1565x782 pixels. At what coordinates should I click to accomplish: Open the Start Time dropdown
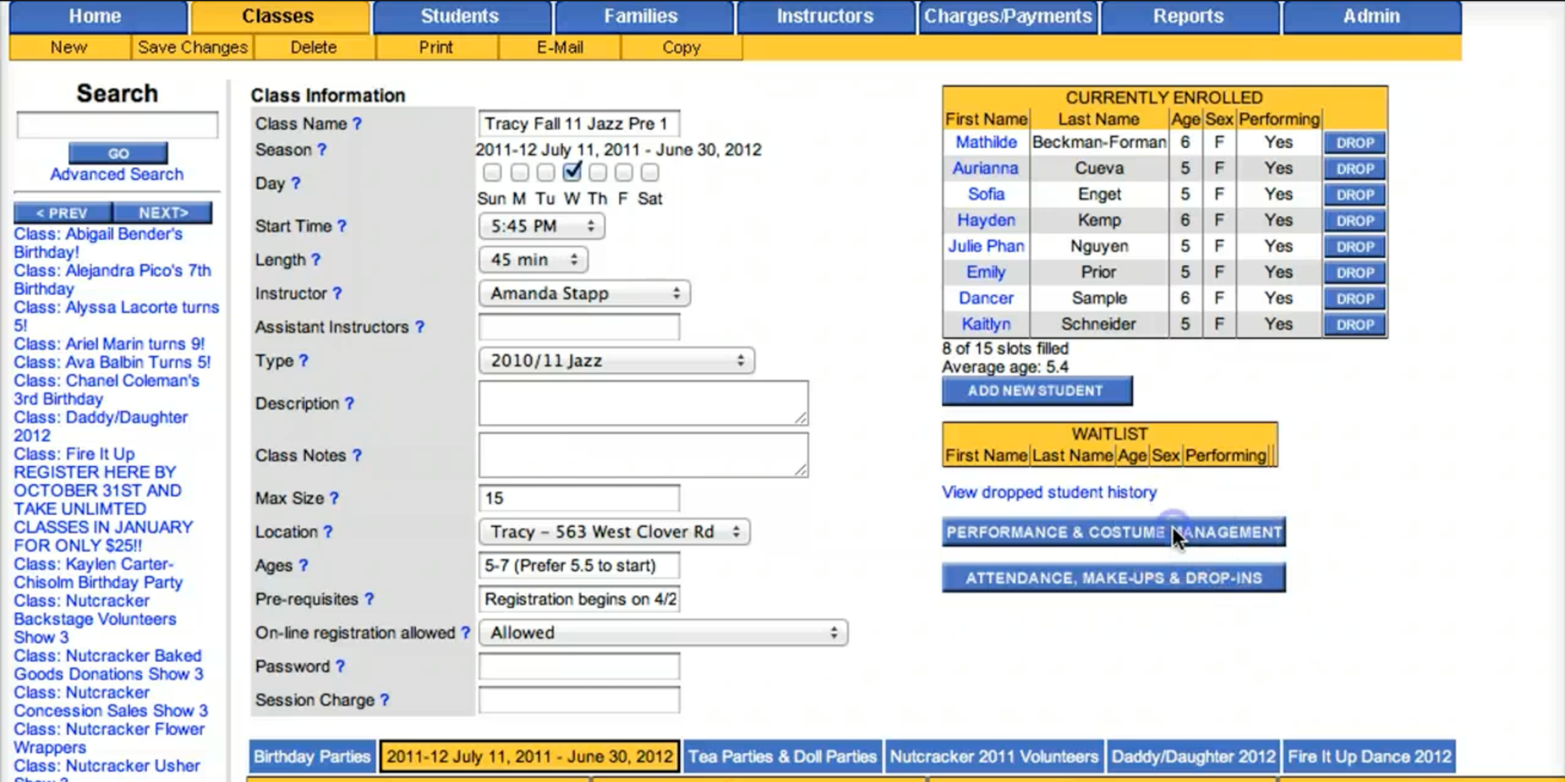[x=541, y=226]
